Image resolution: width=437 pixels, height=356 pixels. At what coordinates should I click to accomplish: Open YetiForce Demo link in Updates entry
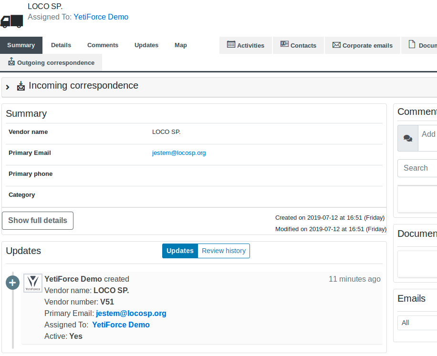(121, 325)
